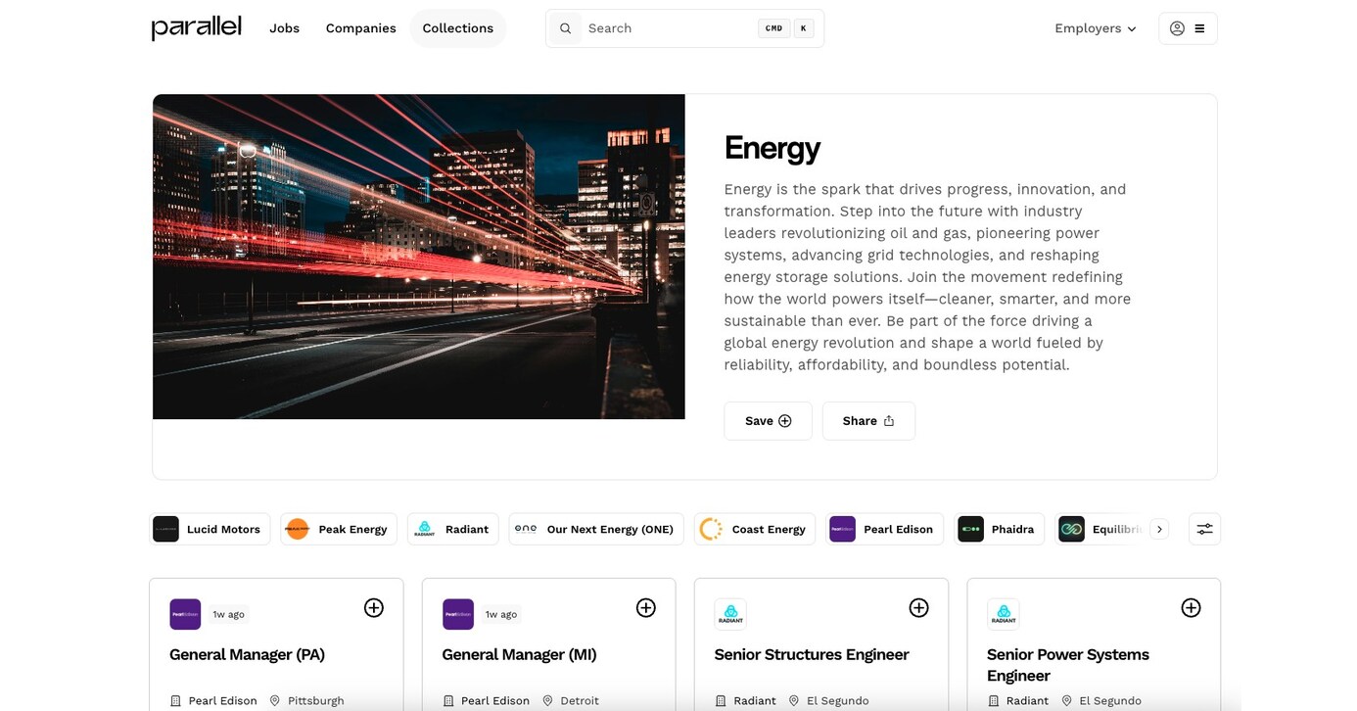The width and height of the screenshot is (1357, 711).
Task: Toggle the Lucid Motors company filter
Action: click(210, 529)
